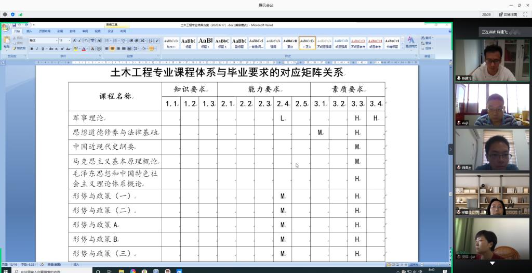
Task: Apply the font11 style from the gallery
Action: (x=171, y=43)
